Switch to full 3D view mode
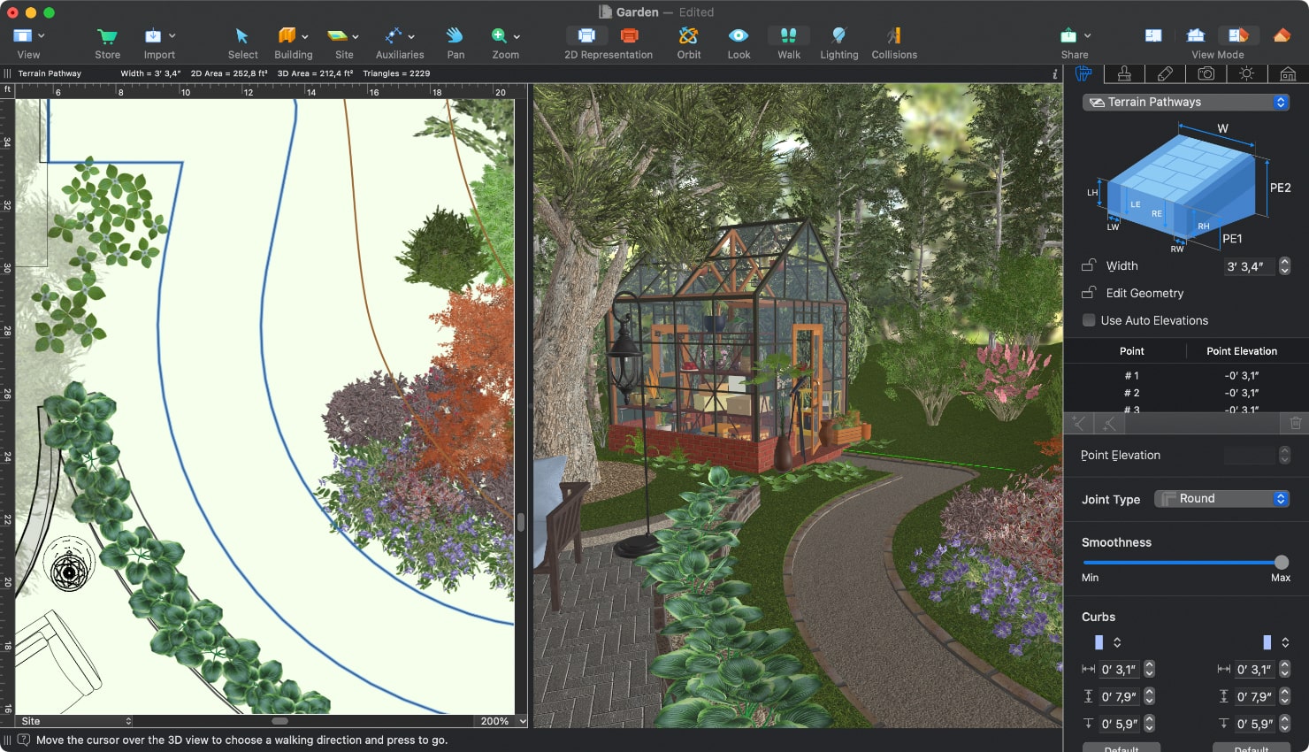 [x=1282, y=35]
